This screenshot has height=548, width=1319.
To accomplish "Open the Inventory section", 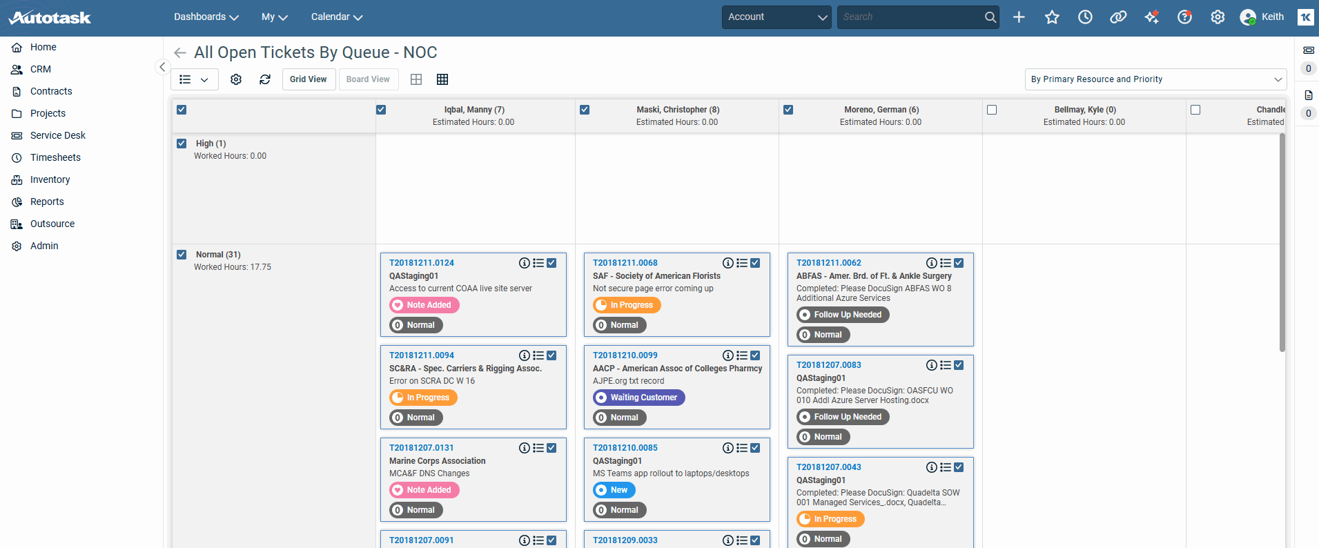I will point(50,179).
